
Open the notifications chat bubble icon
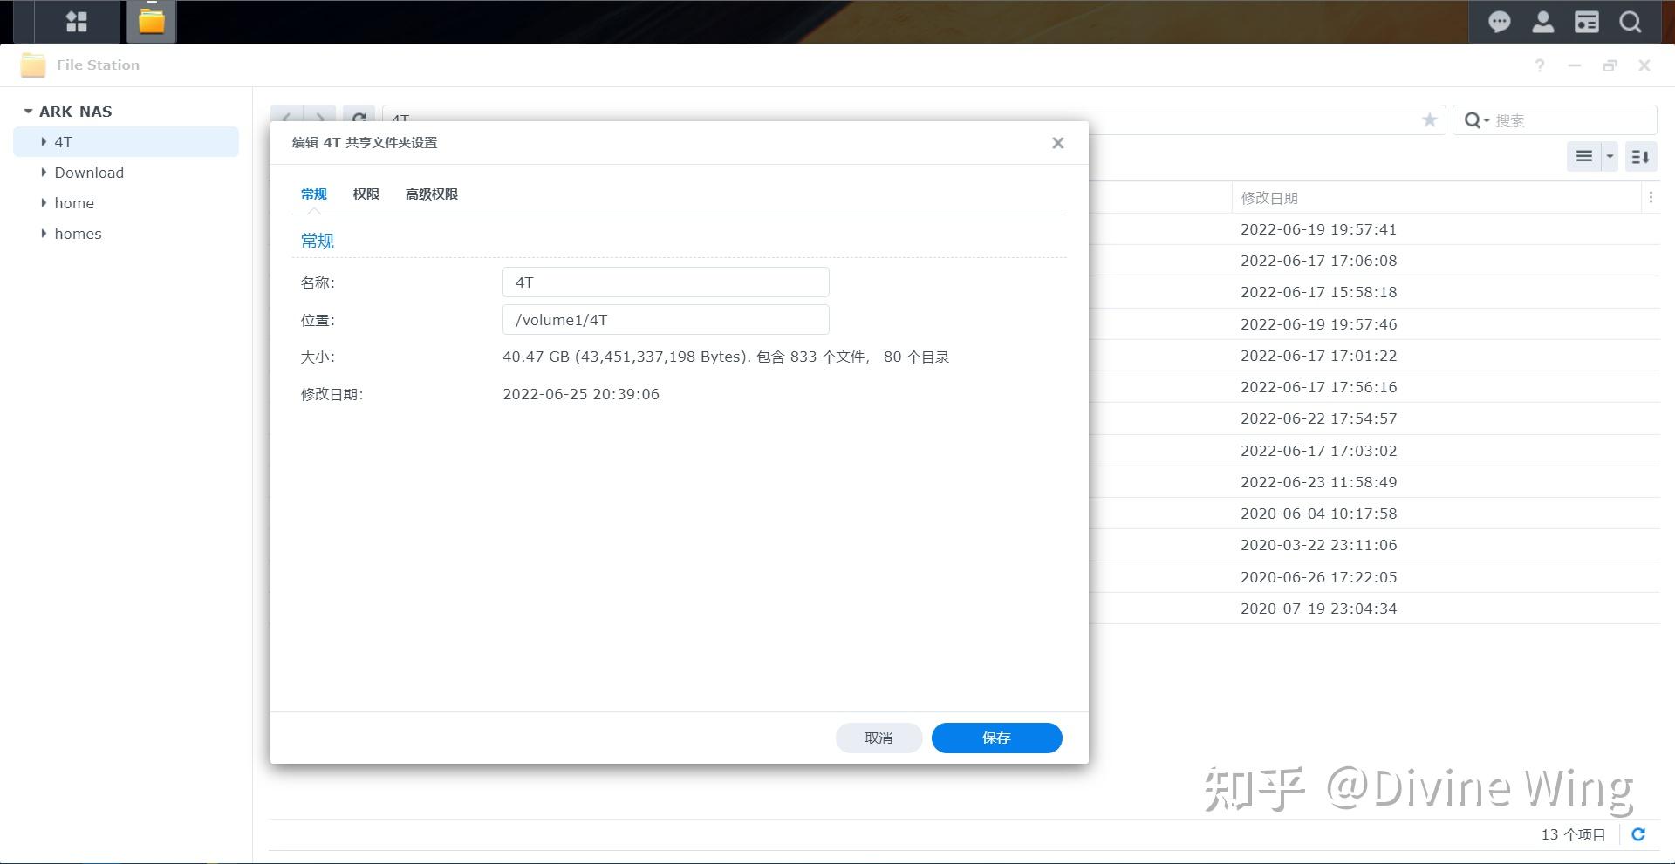click(x=1499, y=23)
